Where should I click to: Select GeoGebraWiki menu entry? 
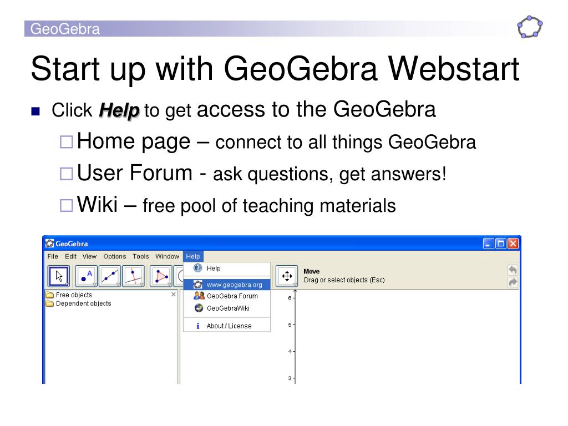(x=227, y=308)
